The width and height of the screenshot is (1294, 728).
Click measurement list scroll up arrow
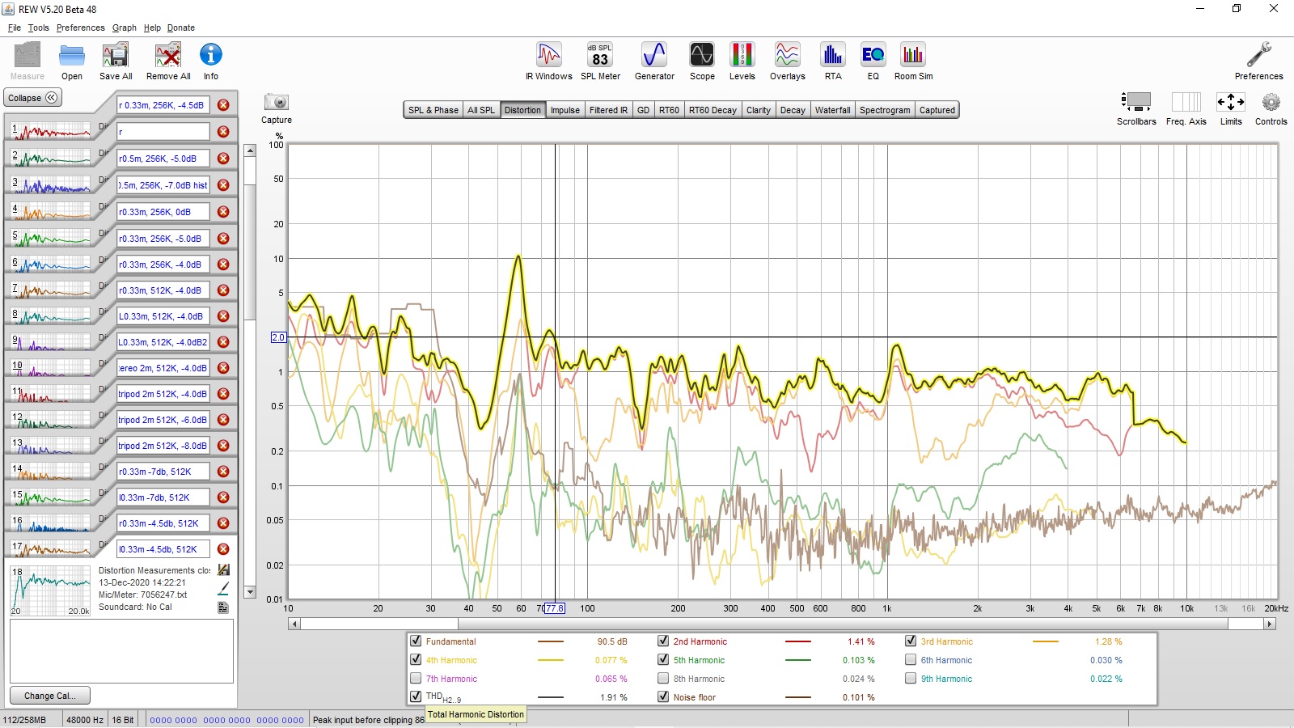(x=250, y=150)
